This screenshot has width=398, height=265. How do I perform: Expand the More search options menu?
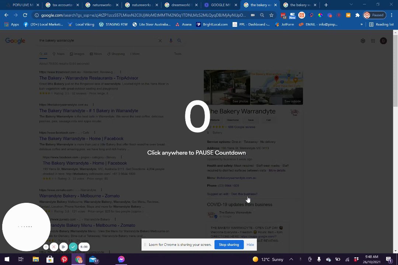[135, 54]
